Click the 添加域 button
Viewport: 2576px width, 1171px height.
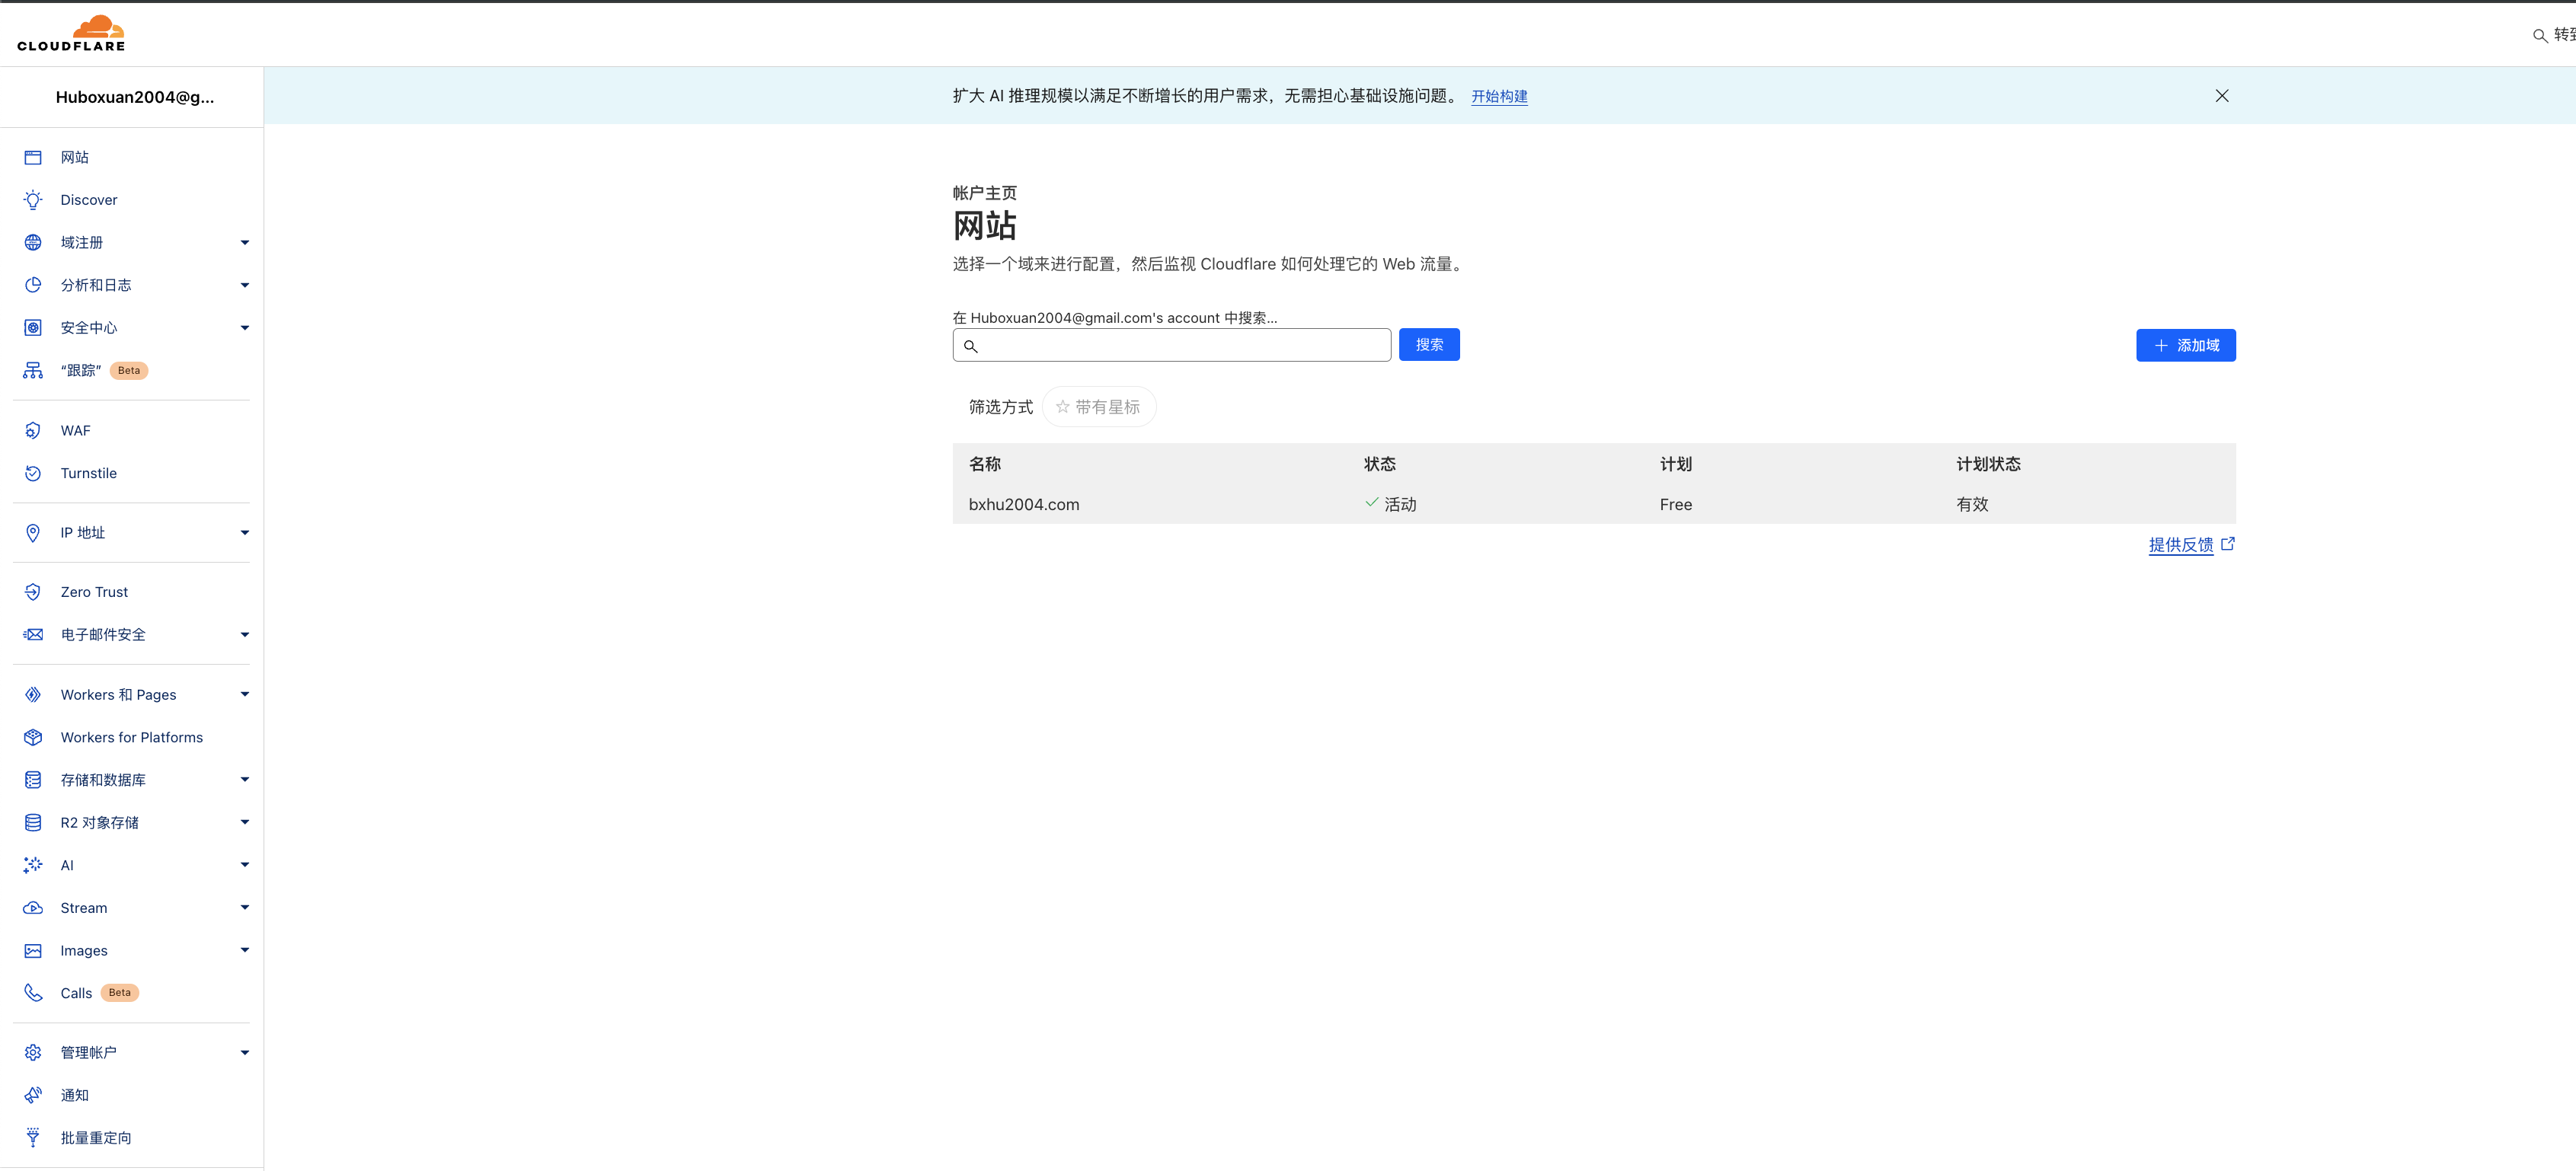point(2185,344)
